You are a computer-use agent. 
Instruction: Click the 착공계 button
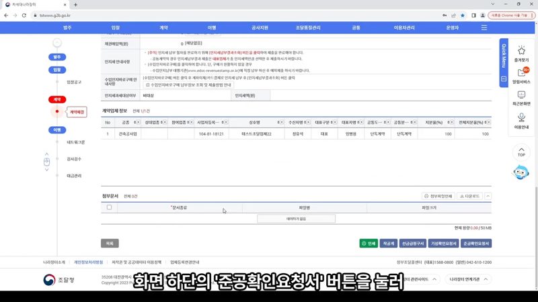tap(389, 244)
